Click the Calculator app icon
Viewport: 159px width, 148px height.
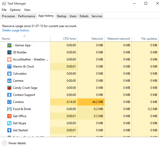(x=9, y=74)
